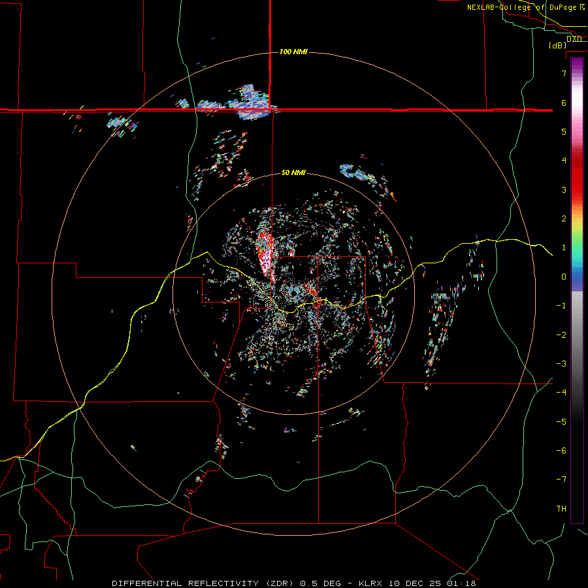This screenshot has width=588, height=588.
Task: Click the "-5" tick label on the scale
Action: [561, 422]
